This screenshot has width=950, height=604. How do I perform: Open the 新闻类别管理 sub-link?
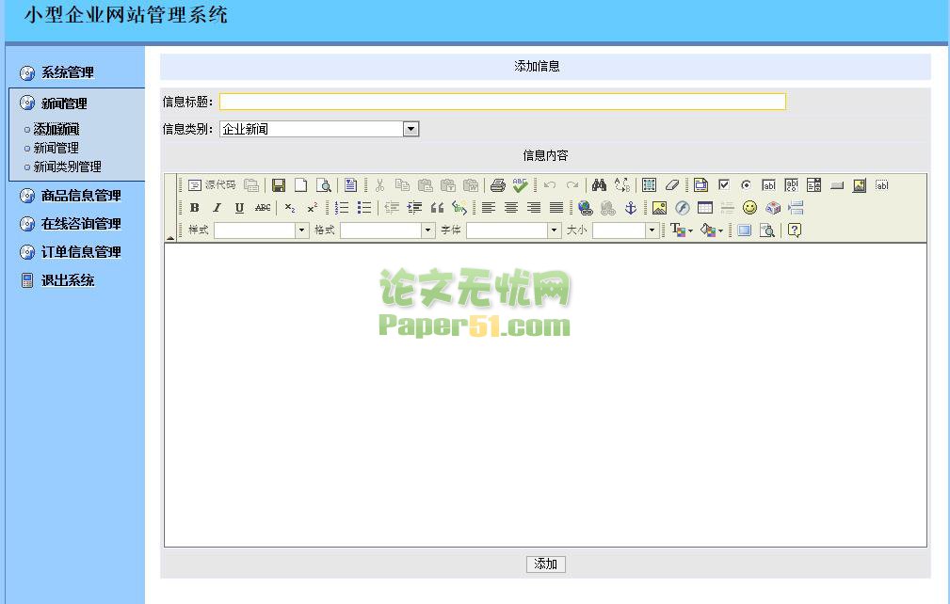pyautogui.click(x=67, y=167)
